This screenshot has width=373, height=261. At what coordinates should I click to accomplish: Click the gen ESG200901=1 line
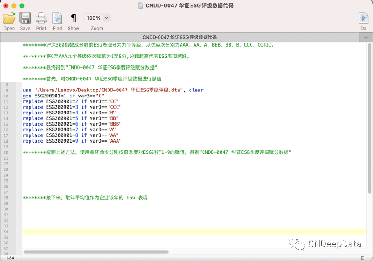(x=63, y=96)
